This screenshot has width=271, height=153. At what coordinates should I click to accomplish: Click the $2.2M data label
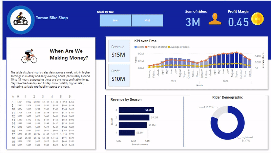pos(140,133)
